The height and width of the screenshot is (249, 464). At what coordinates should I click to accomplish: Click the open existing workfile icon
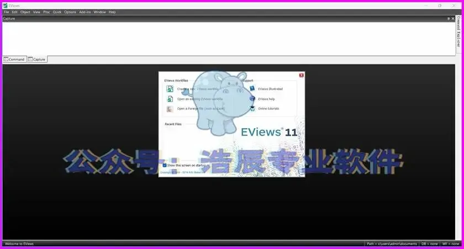(x=170, y=99)
